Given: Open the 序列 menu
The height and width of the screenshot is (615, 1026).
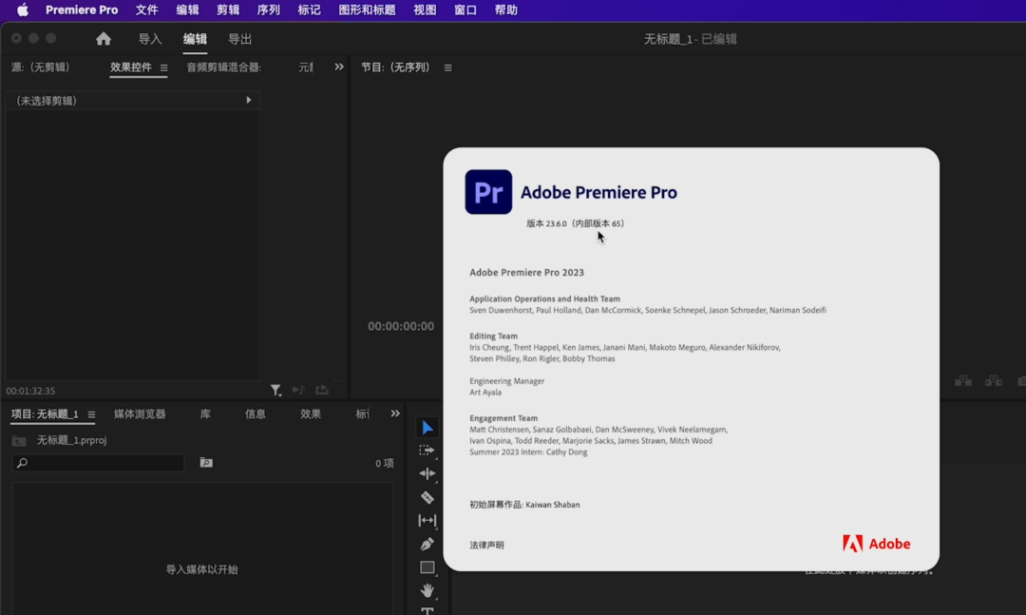Looking at the screenshot, I should [x=268, y=10].
